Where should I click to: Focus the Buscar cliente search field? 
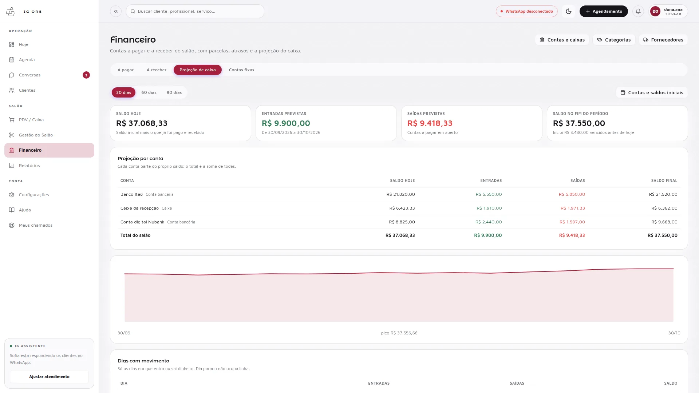[x=195, y=11]
